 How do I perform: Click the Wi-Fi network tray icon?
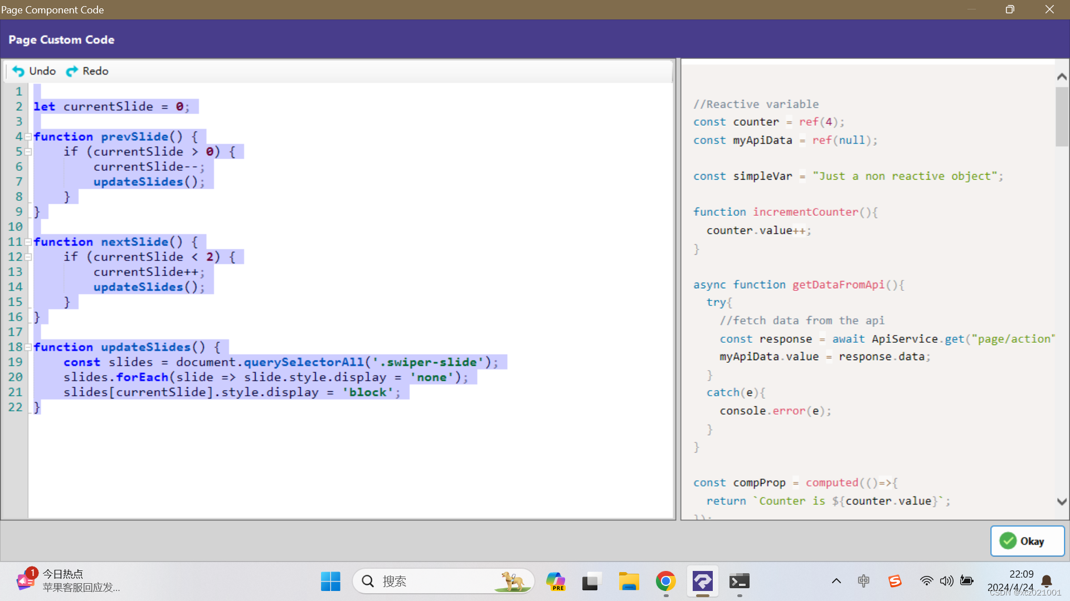[926, 581]
